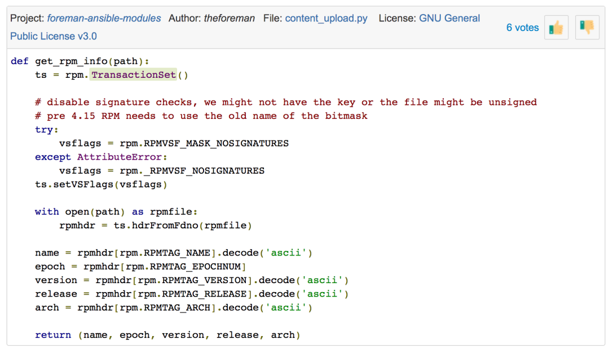Click RPMVSF_MASK_NOSIGNATURES in the try block

[216, 143]
